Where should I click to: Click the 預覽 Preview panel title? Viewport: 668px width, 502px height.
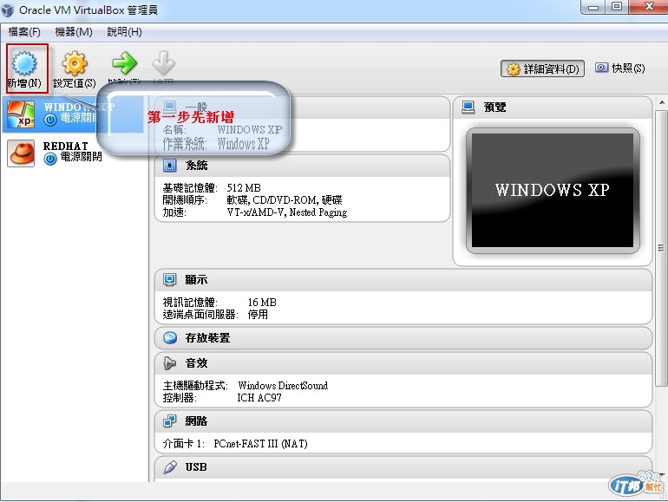coord(494,107)
